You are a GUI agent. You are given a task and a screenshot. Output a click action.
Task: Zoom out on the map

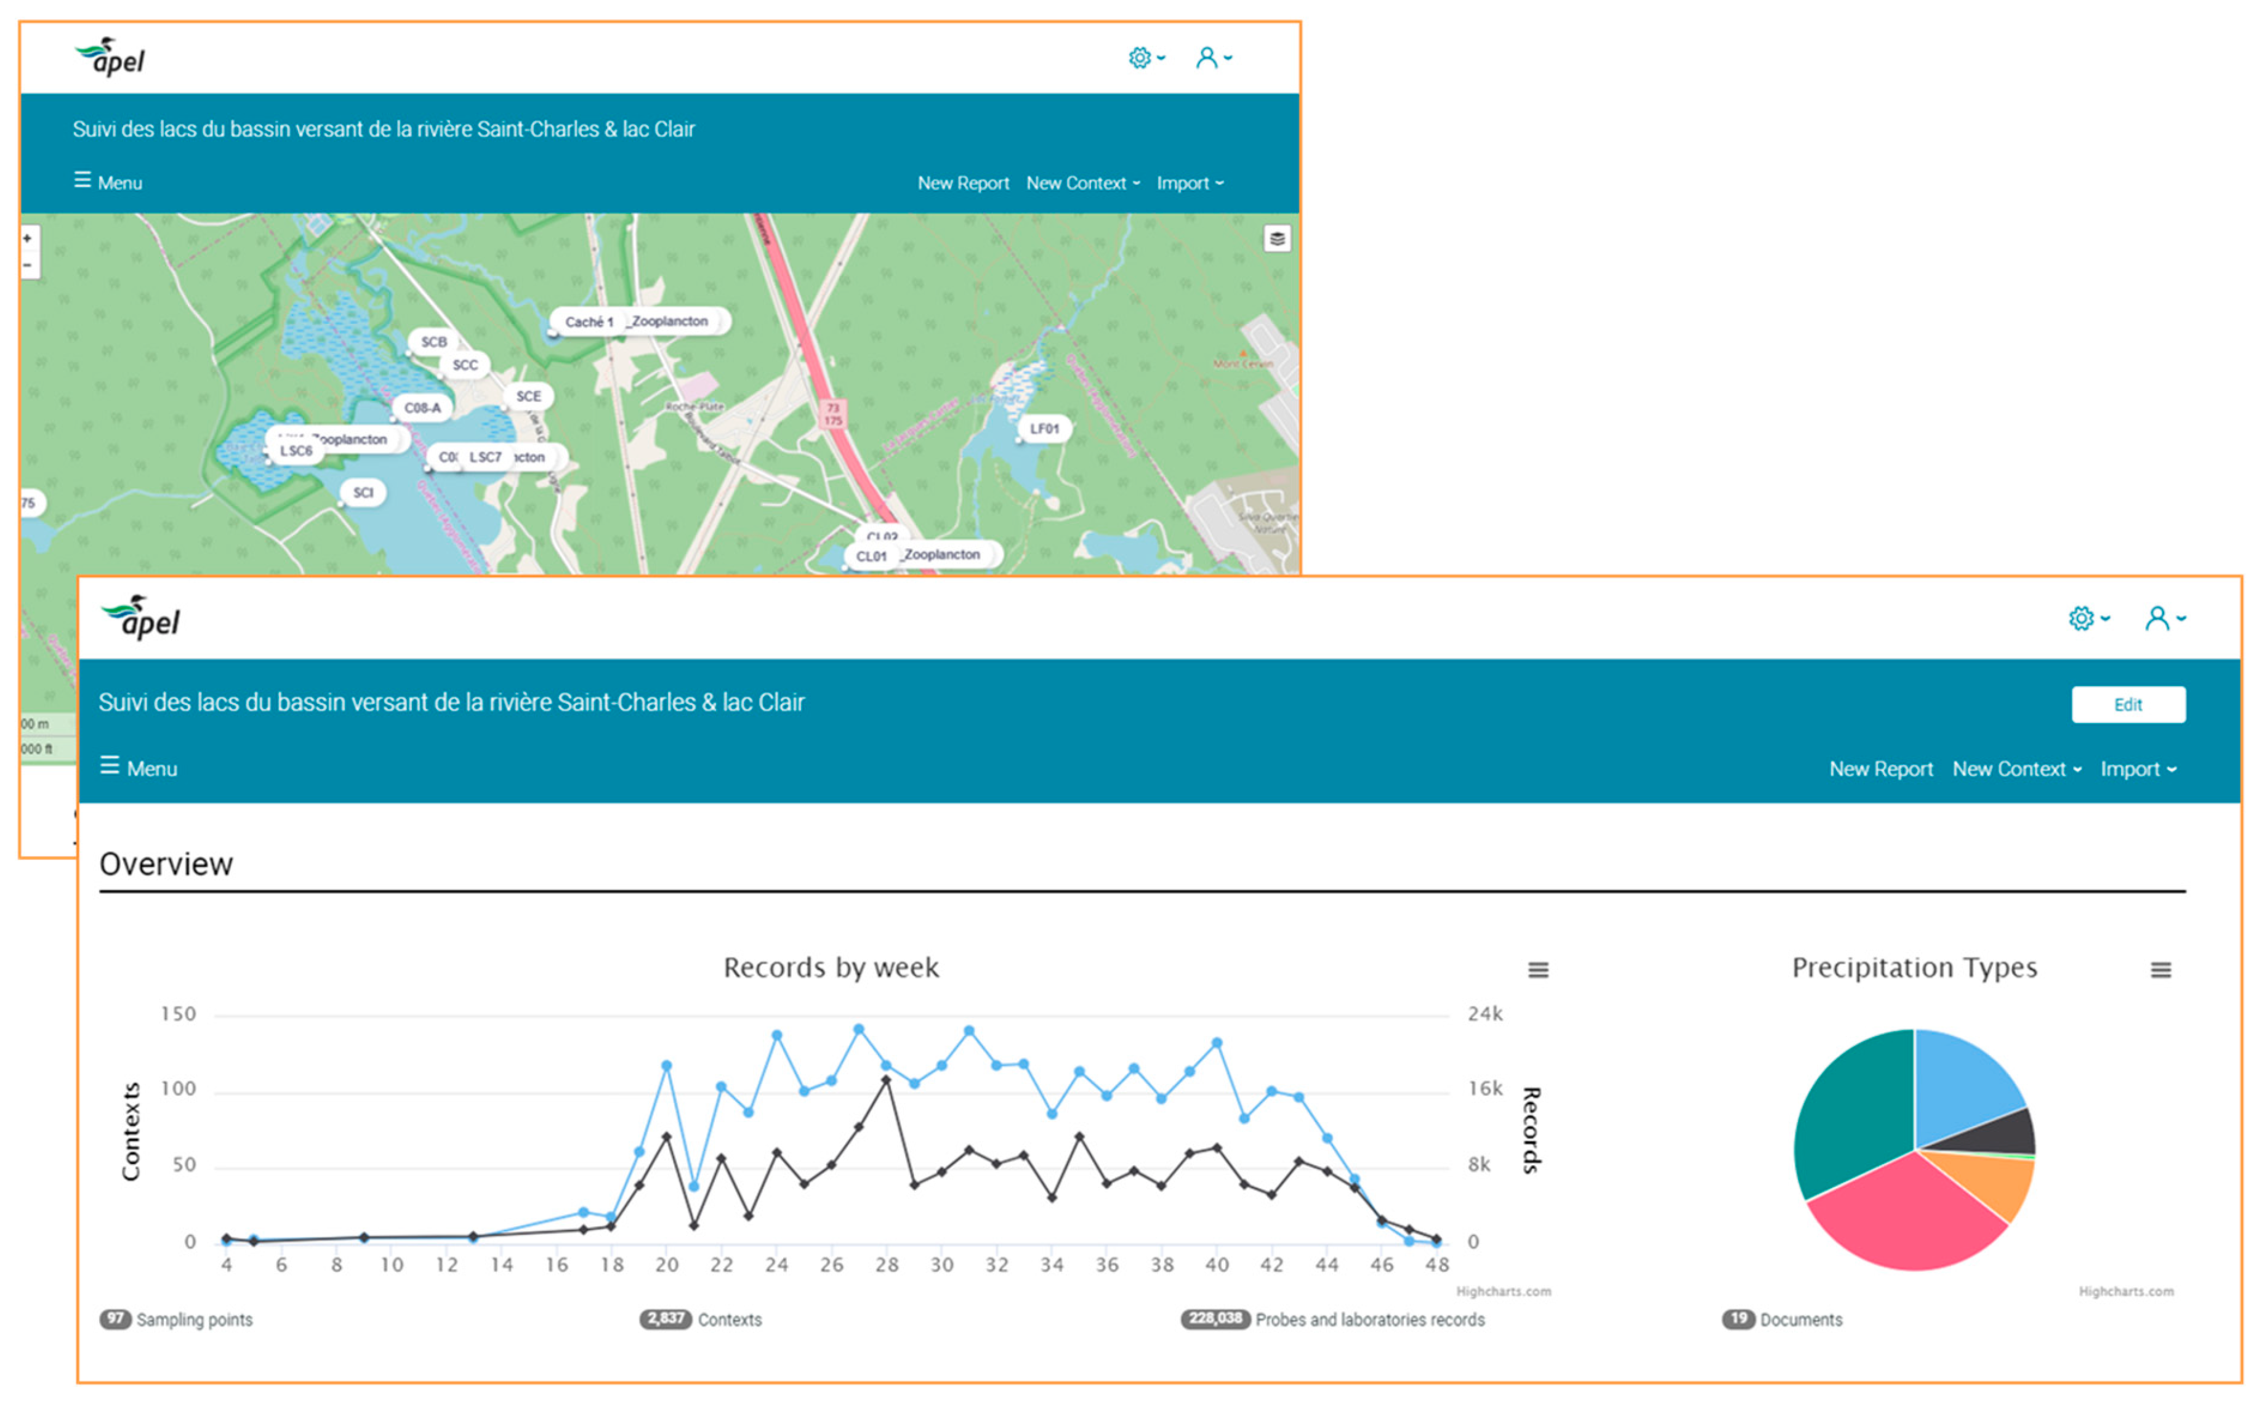(x=28, y=265)
